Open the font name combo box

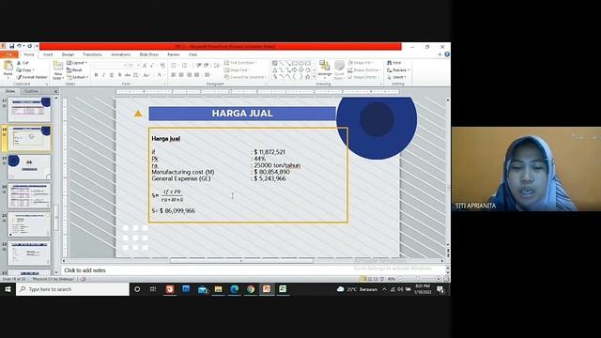point(110,66)
